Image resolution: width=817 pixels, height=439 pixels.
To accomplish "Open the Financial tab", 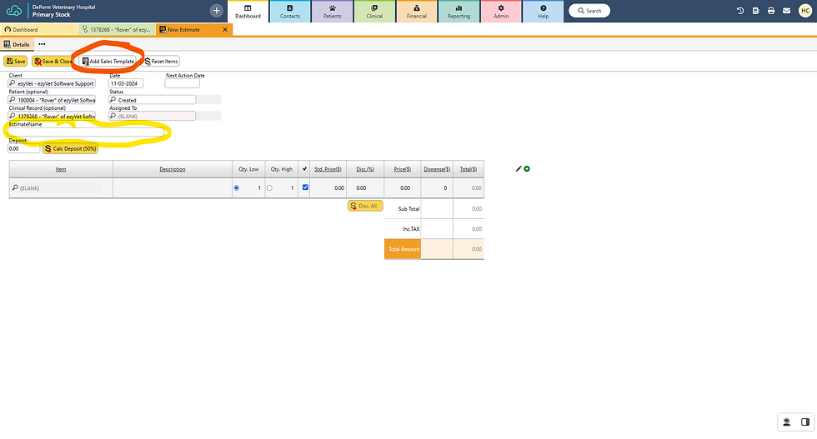I will (417, 12).
